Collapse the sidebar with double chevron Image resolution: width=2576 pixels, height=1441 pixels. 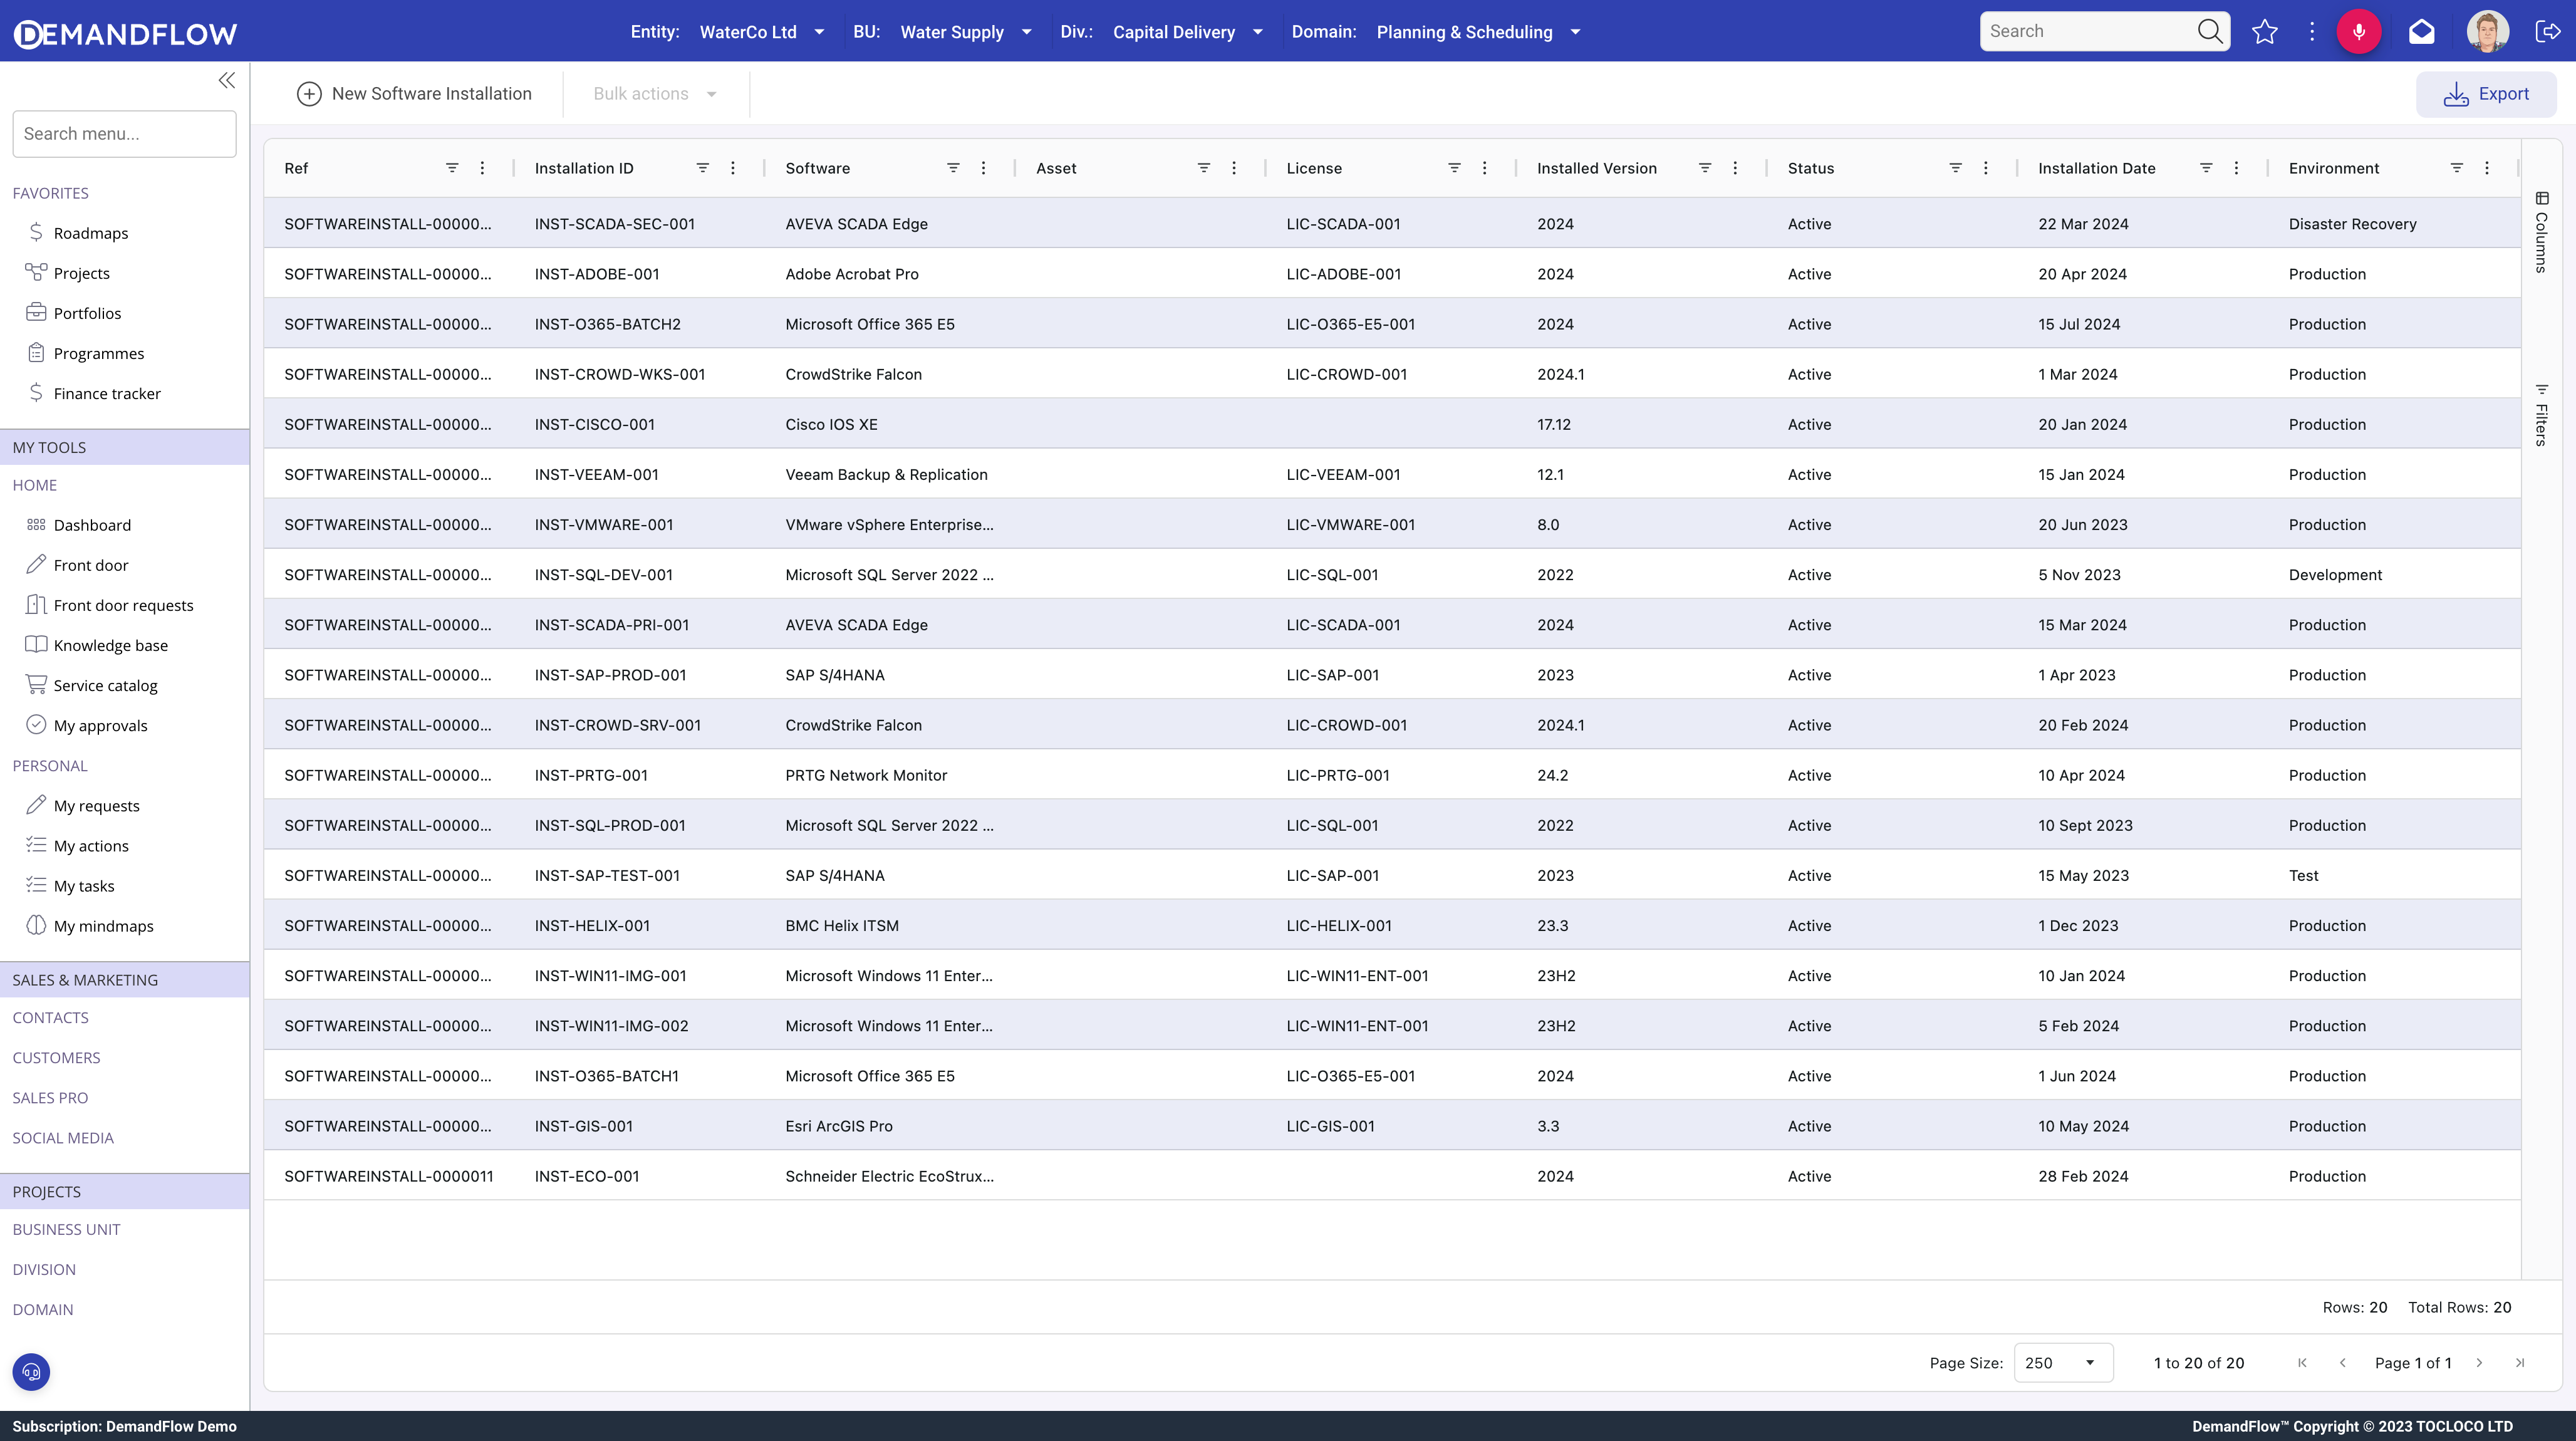pos(227,81)
